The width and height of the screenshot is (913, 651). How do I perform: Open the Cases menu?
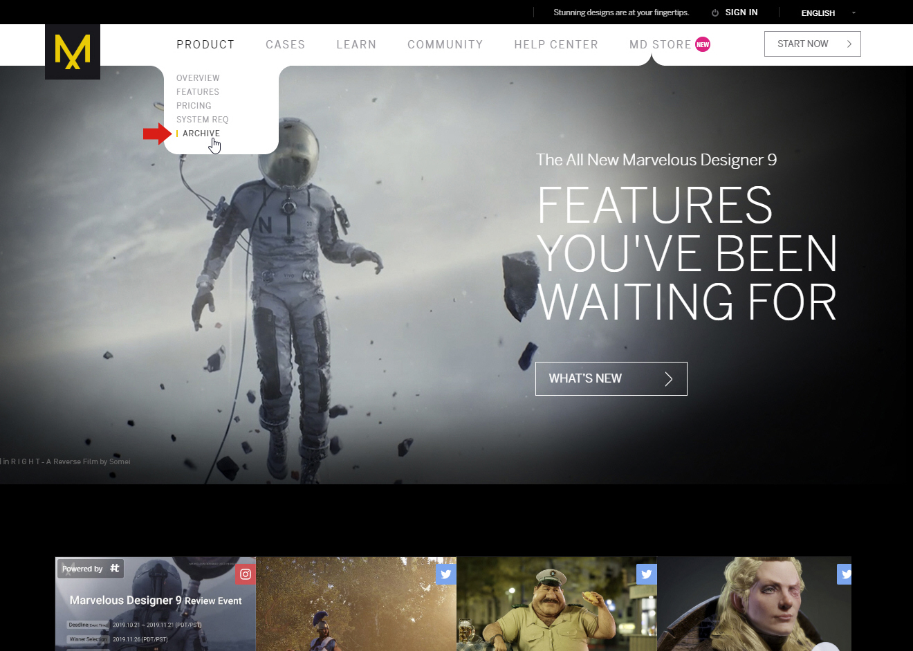tap(286, 44)
